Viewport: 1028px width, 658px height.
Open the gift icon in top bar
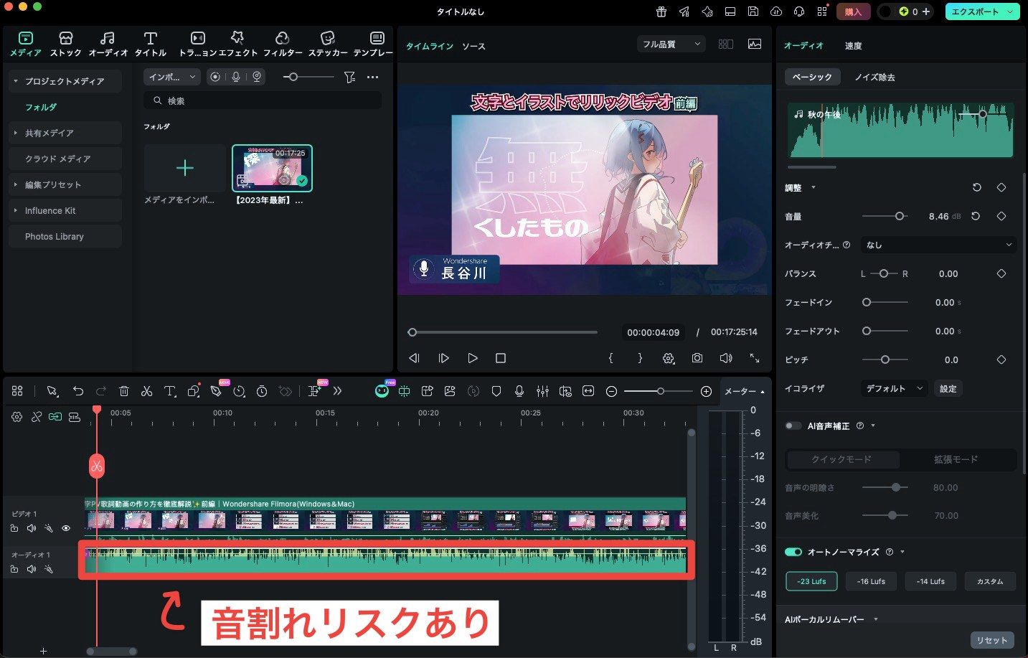click(x=661, y=11)
